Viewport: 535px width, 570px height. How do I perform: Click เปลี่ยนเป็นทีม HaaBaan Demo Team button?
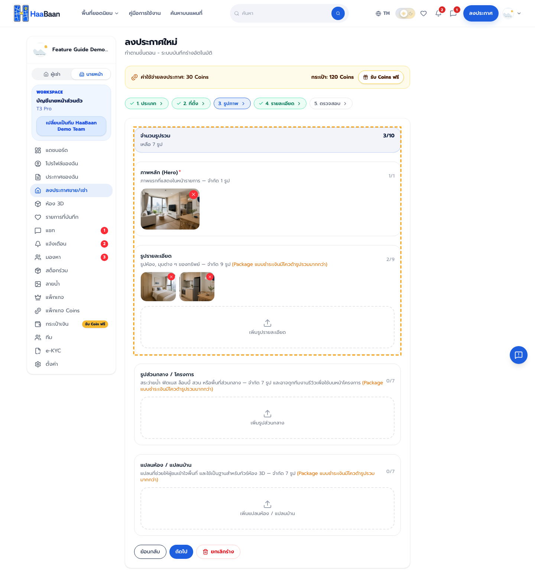click(x=71, y=126)
